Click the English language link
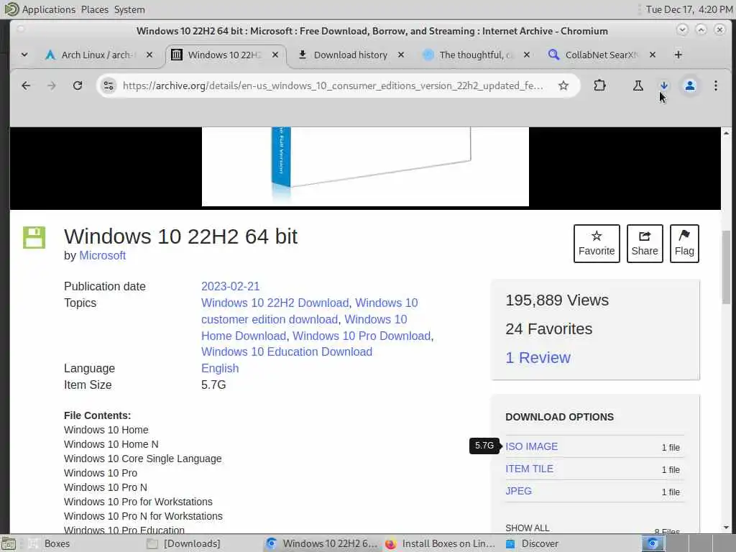Viewport: 736px width, 552px height. [x=220, y=369]
